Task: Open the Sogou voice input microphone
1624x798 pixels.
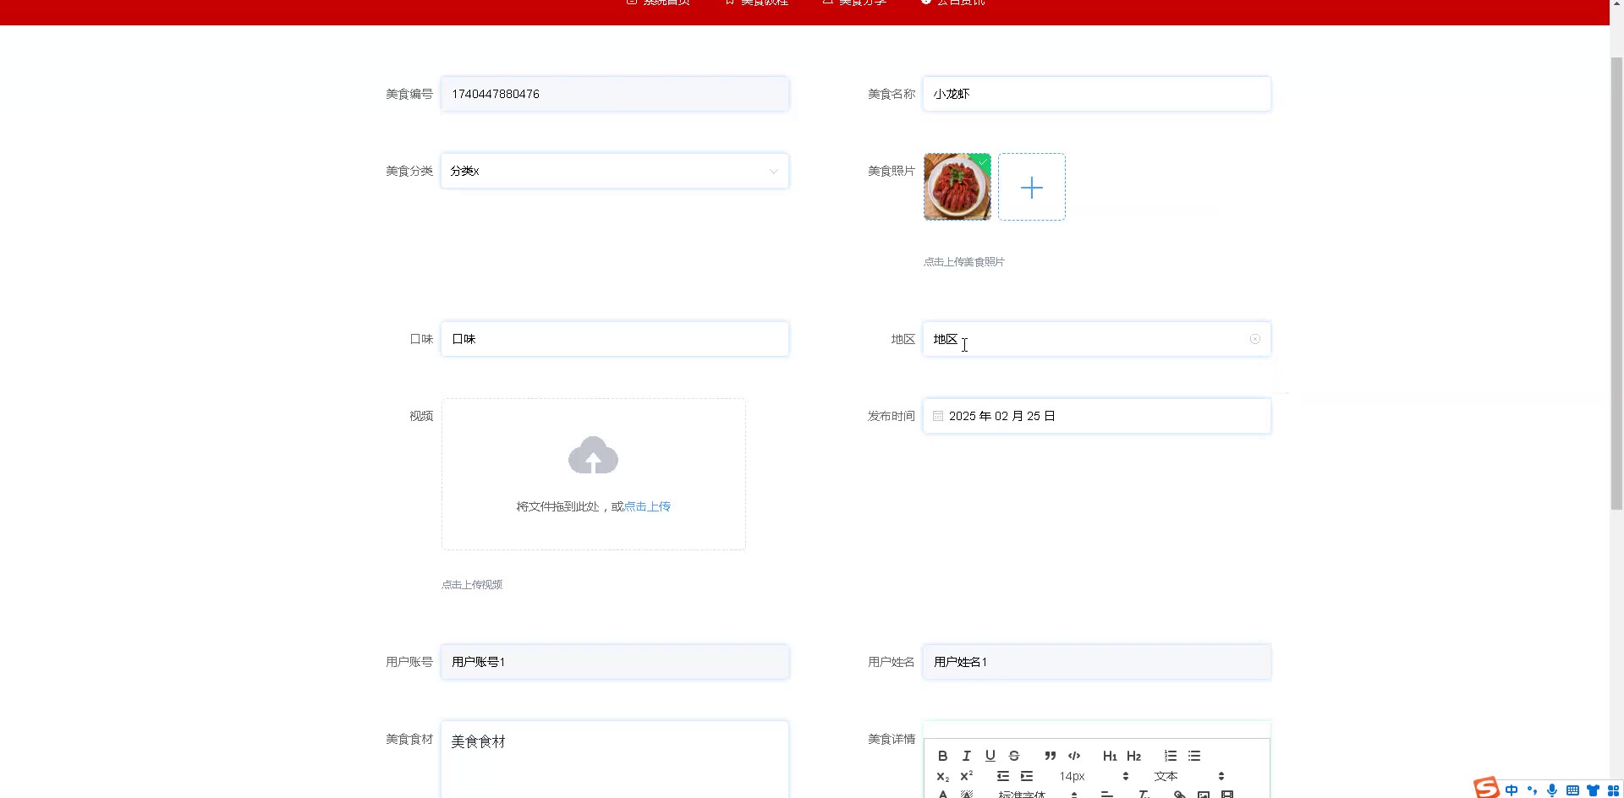Action: 1552,790
